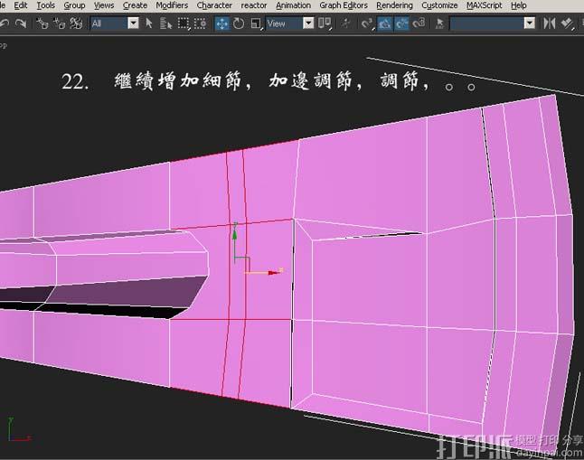
Task: Open the Modifiers menu
Action: point(172,5)
